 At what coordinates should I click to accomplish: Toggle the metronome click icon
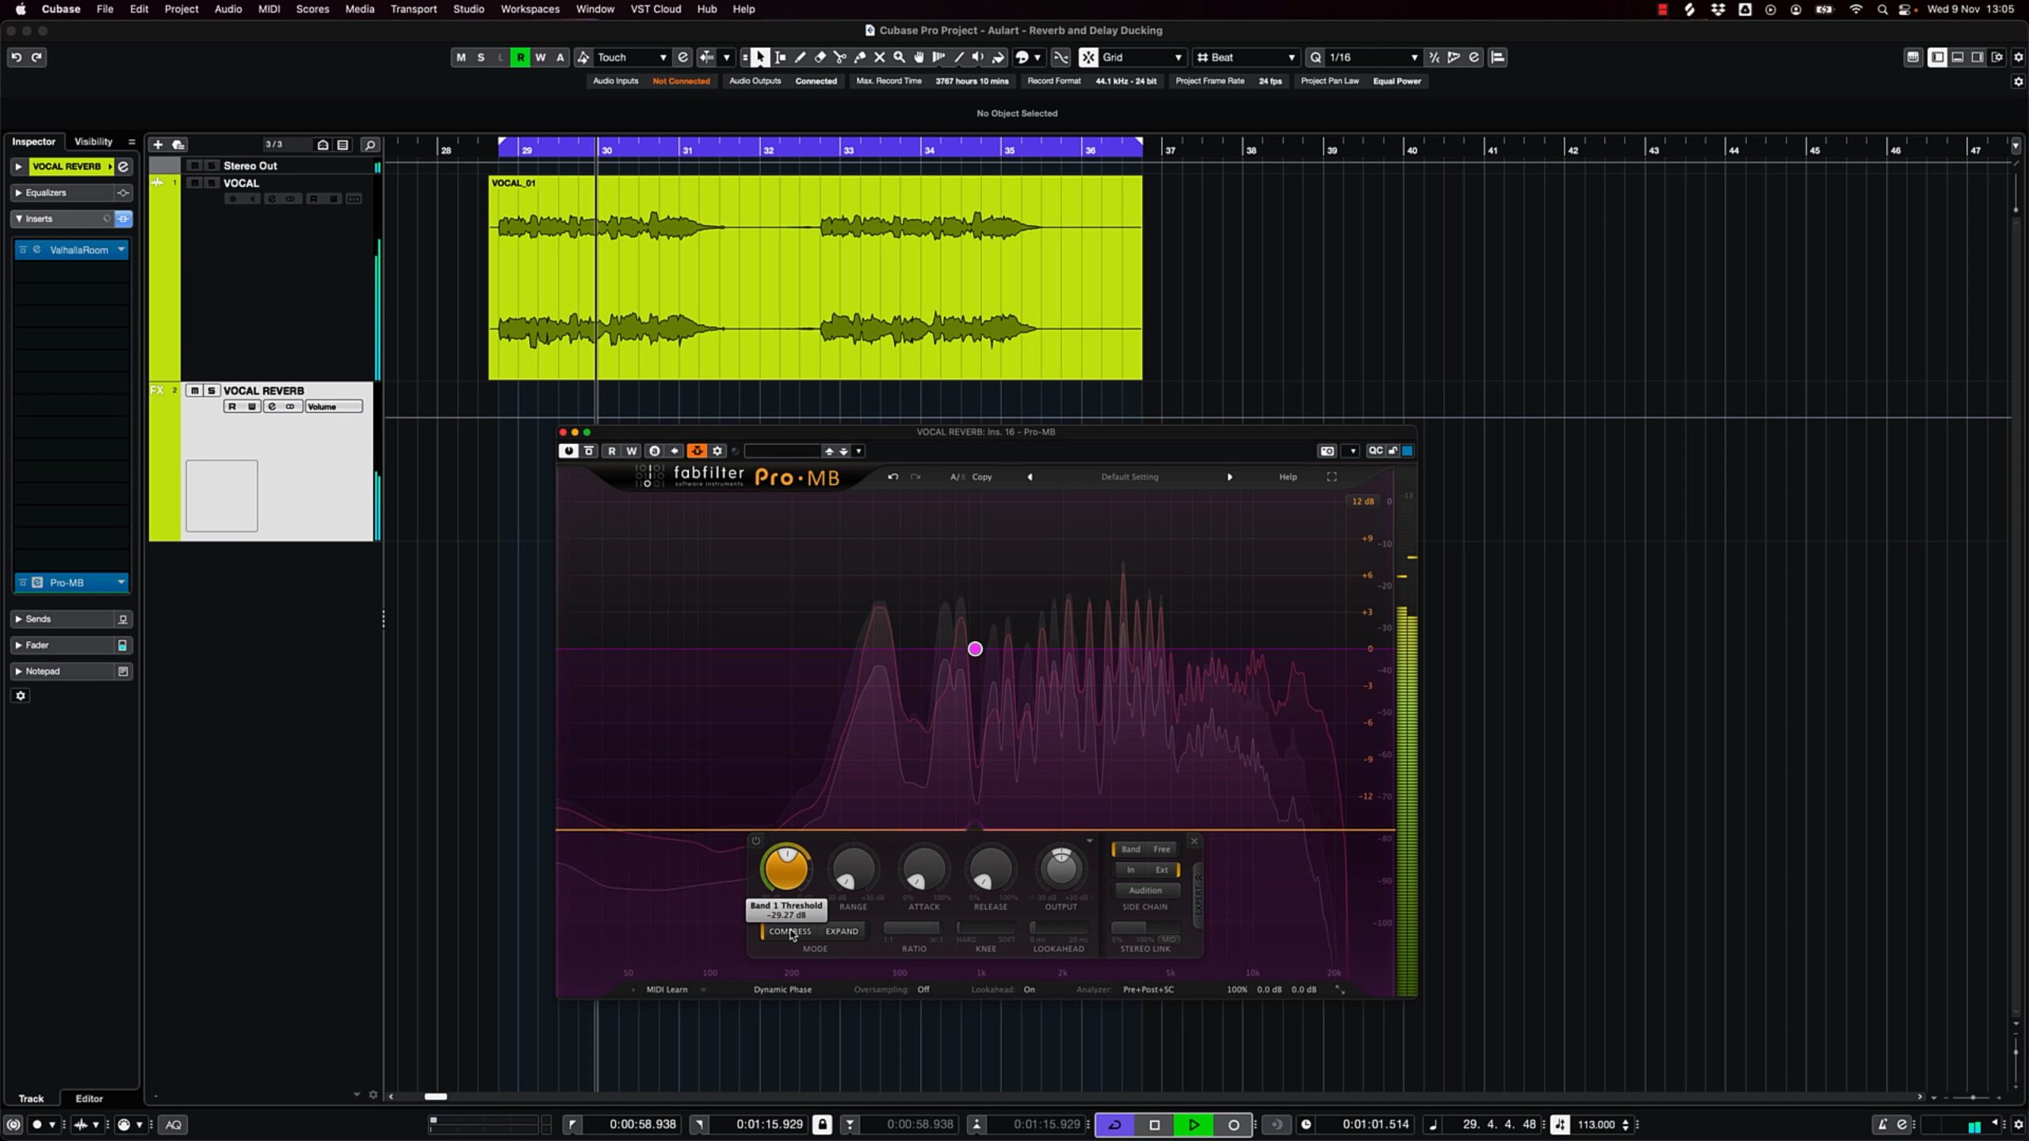[1882, 1124]
